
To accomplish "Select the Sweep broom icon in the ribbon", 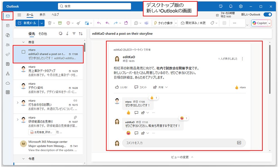I will tap(78, 23).
